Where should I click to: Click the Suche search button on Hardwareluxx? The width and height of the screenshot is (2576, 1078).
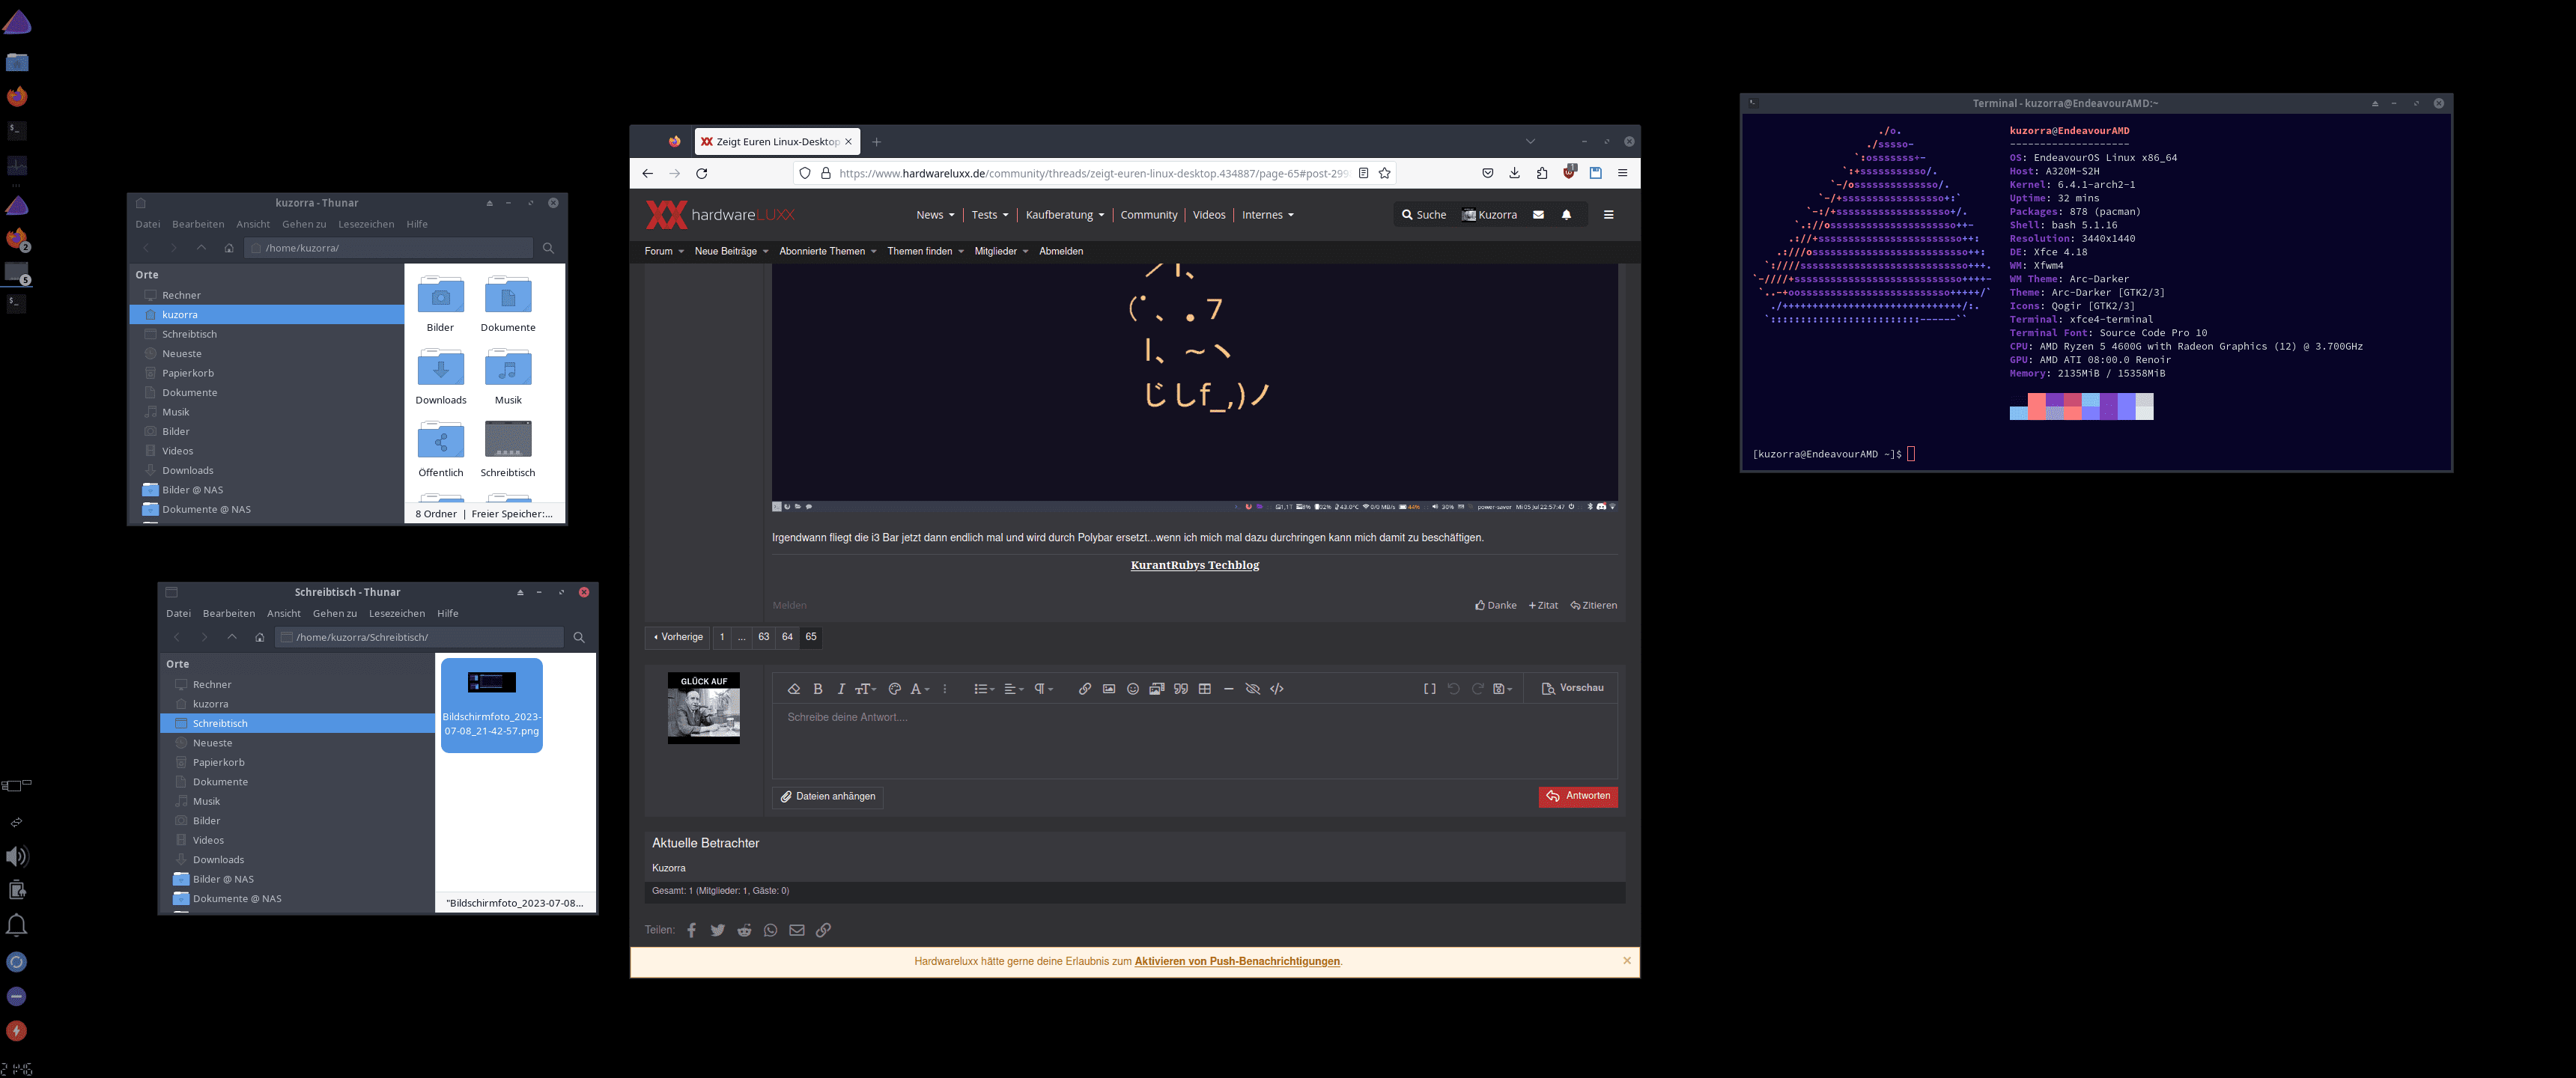[1424, 215]
